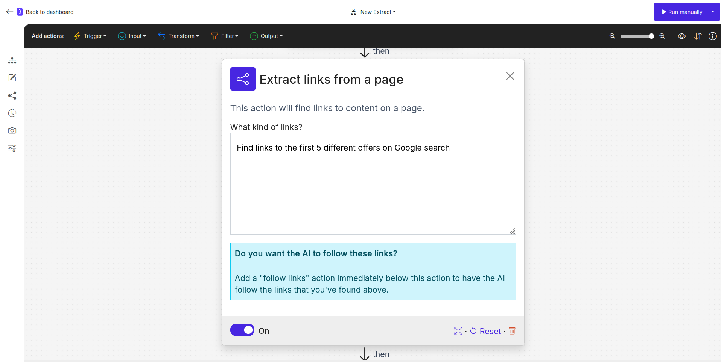Open run history via the clock icon
Image resolution: width=721 pixels, height=362 pixels.
(12, 113)
